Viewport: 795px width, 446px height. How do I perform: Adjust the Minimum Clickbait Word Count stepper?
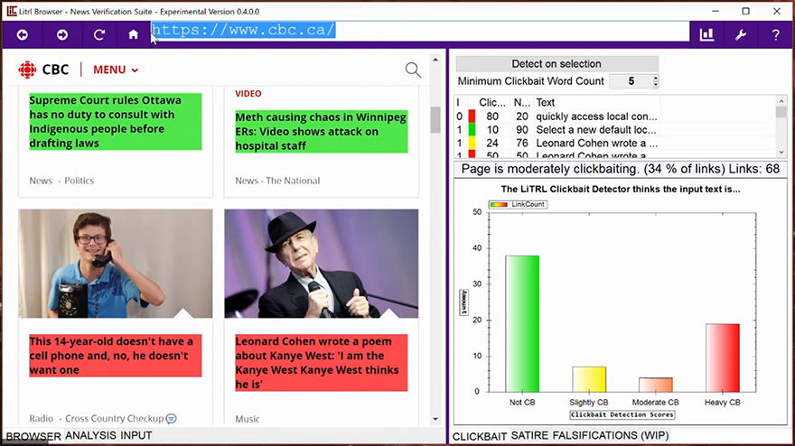click(655, 81)
